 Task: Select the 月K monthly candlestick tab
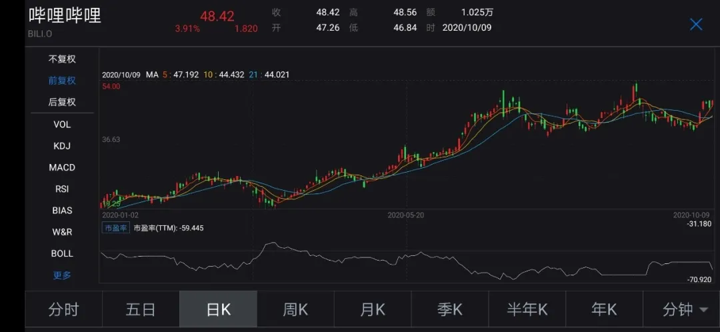(x=373, y=309)
